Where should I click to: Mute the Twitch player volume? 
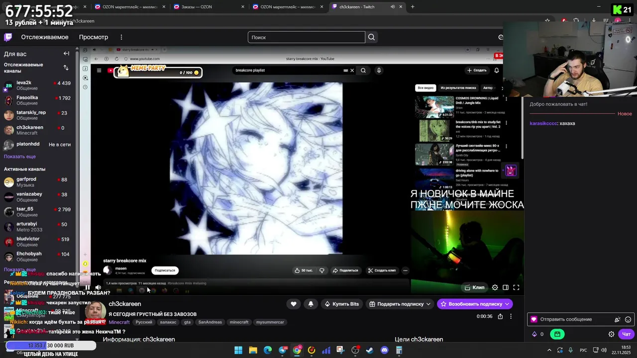pos(98,287)
